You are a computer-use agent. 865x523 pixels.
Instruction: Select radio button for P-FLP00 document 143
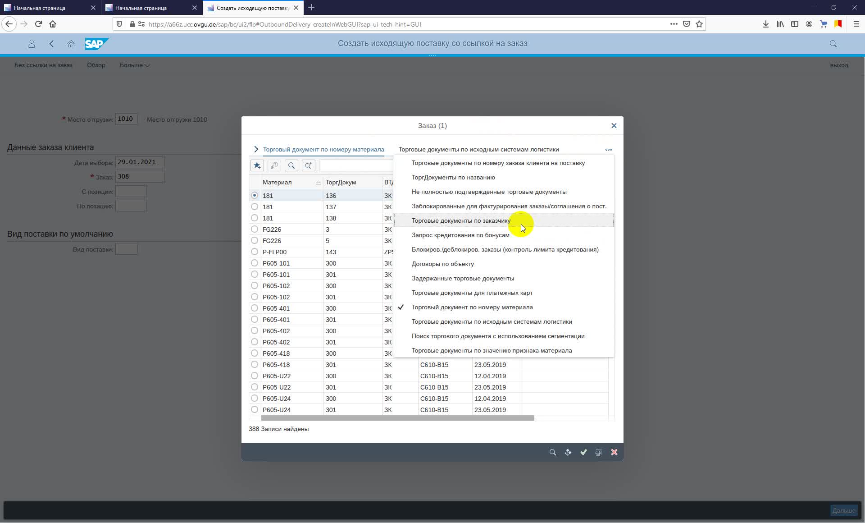point(255,252)
